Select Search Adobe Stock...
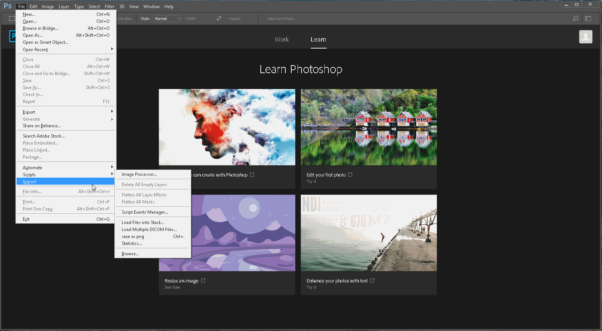The image size is (602, 331). (66, 136)
